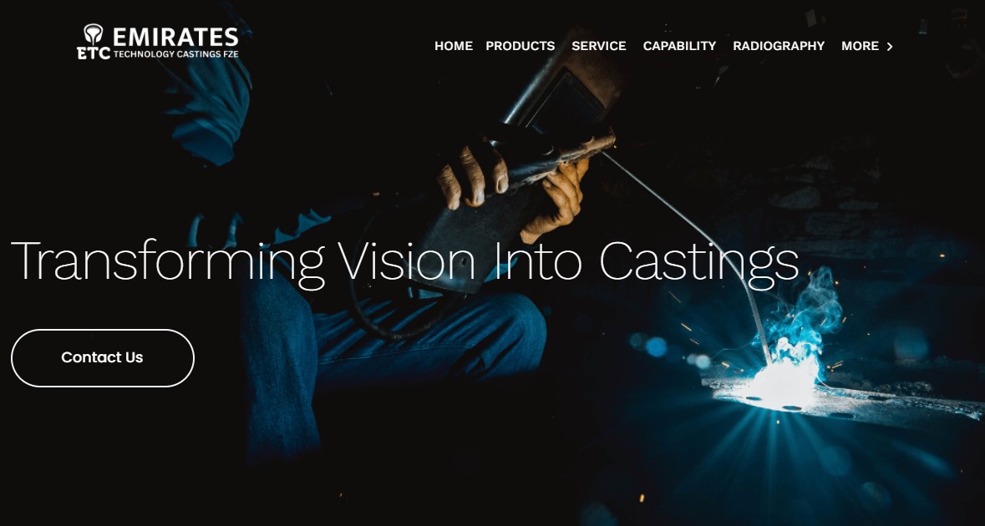Image resolution: width=985 pixels, height=526 pixels.
Task: Click the word Transforming in the headline
Action: click(x=169, y=262)
